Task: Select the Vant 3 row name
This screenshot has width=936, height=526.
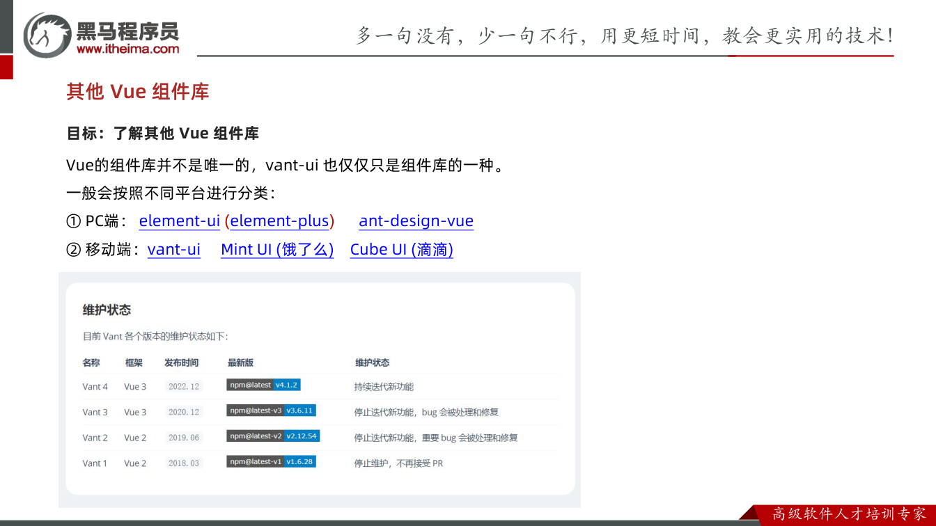Action: tap(95, 413)
